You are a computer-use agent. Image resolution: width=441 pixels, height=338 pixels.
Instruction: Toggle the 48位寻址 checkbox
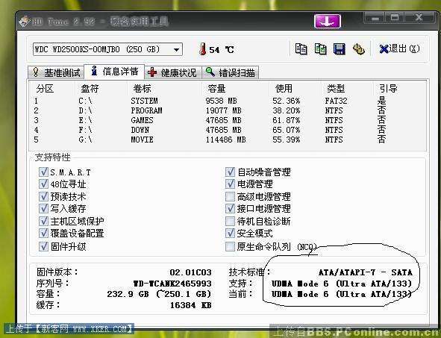43,184
